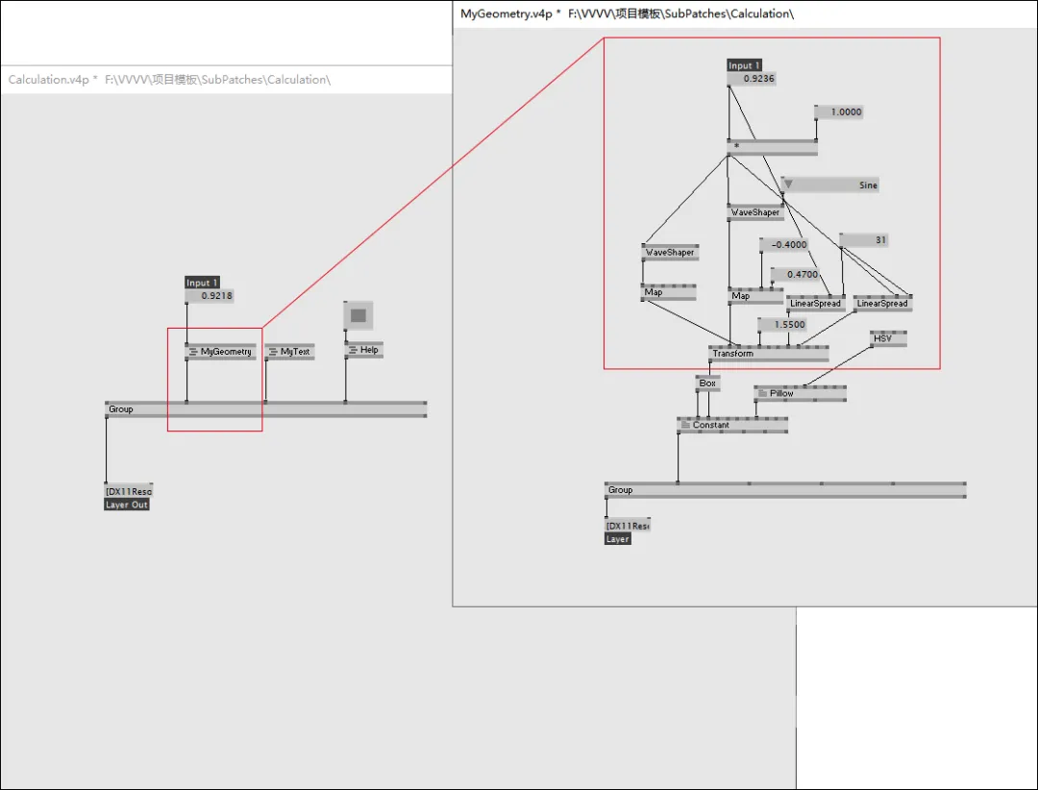Select the Constant node label
This screenshot has width=1038, height=790.
pyautogui.click(x=711, y=425)
